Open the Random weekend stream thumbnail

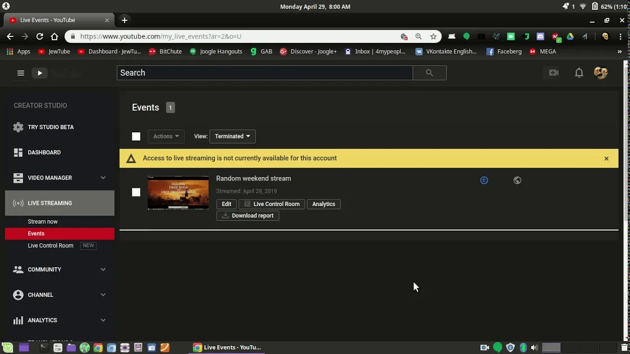coord(178,192)
